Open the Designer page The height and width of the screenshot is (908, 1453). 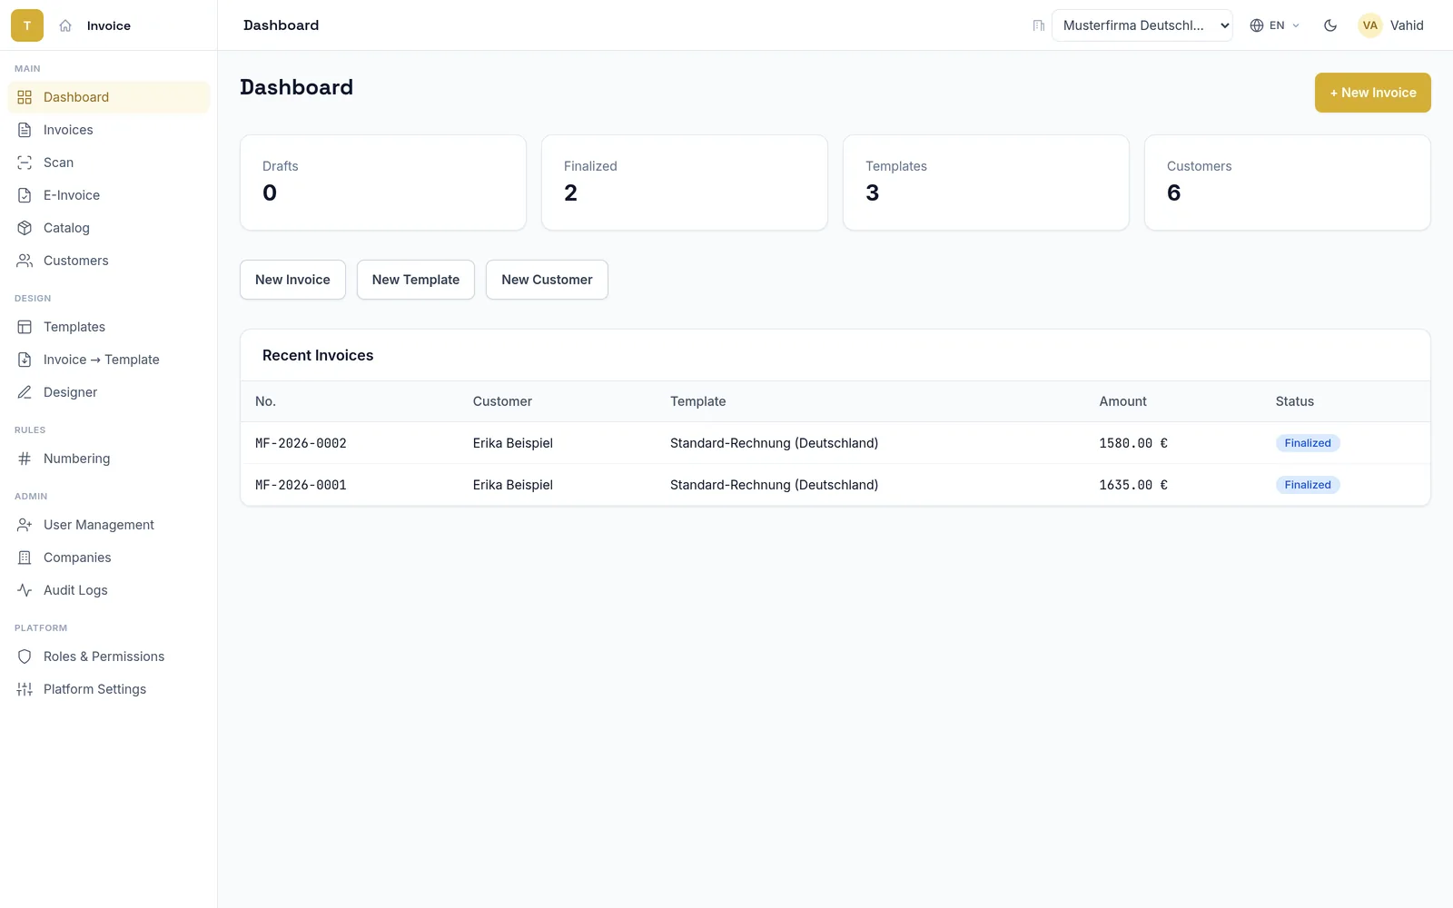click(109, 392)
